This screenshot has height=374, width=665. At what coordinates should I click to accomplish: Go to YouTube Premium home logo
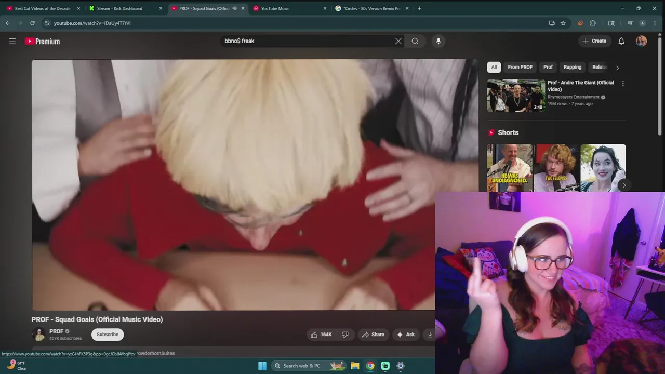[x=43, y=41]
